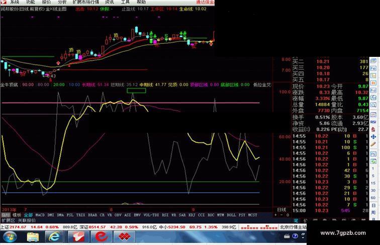Screen dimensions: 380x245
Task: Select the 15-minute period button
Action: (x=373, y=183)
